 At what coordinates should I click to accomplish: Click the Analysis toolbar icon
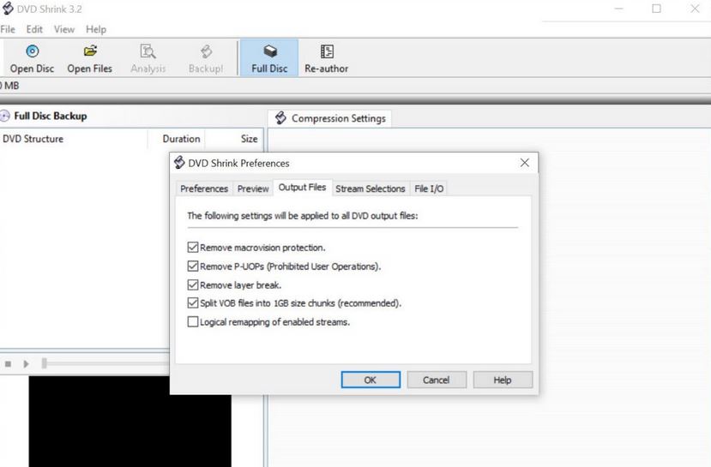click(x=148, y=51)
